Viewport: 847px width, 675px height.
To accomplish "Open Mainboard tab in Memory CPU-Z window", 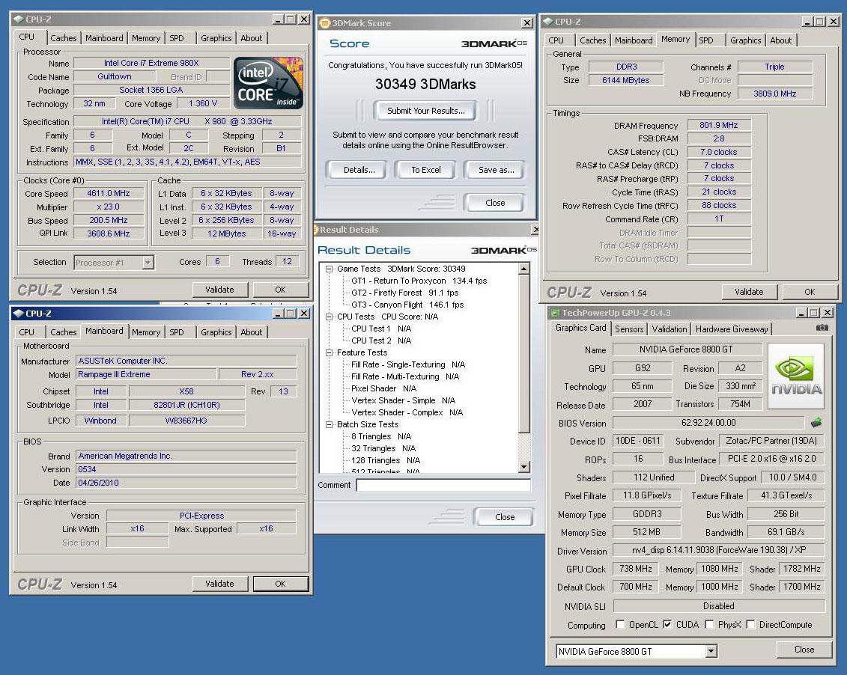I will pyautogui.click(x=634, y=40).
